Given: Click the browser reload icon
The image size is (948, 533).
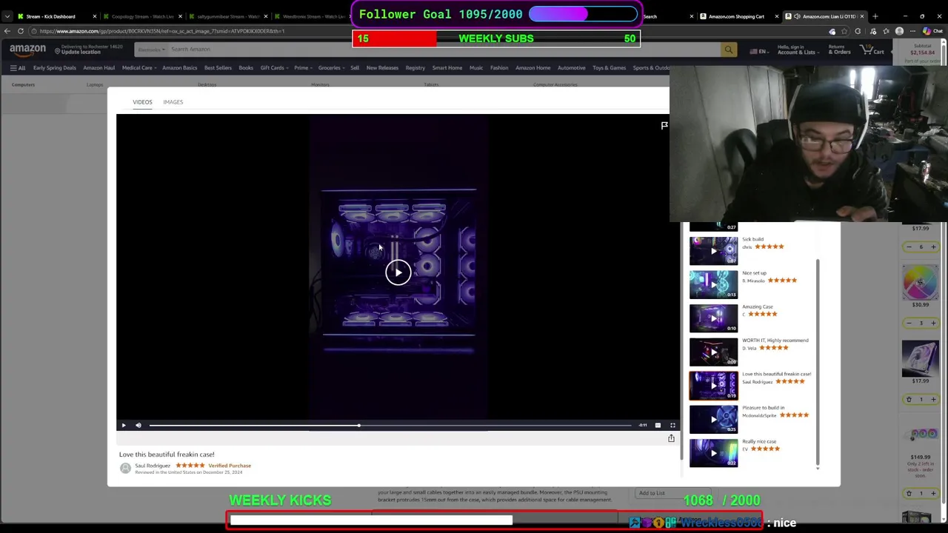Looking at the screenshot, I should [21, 31].
